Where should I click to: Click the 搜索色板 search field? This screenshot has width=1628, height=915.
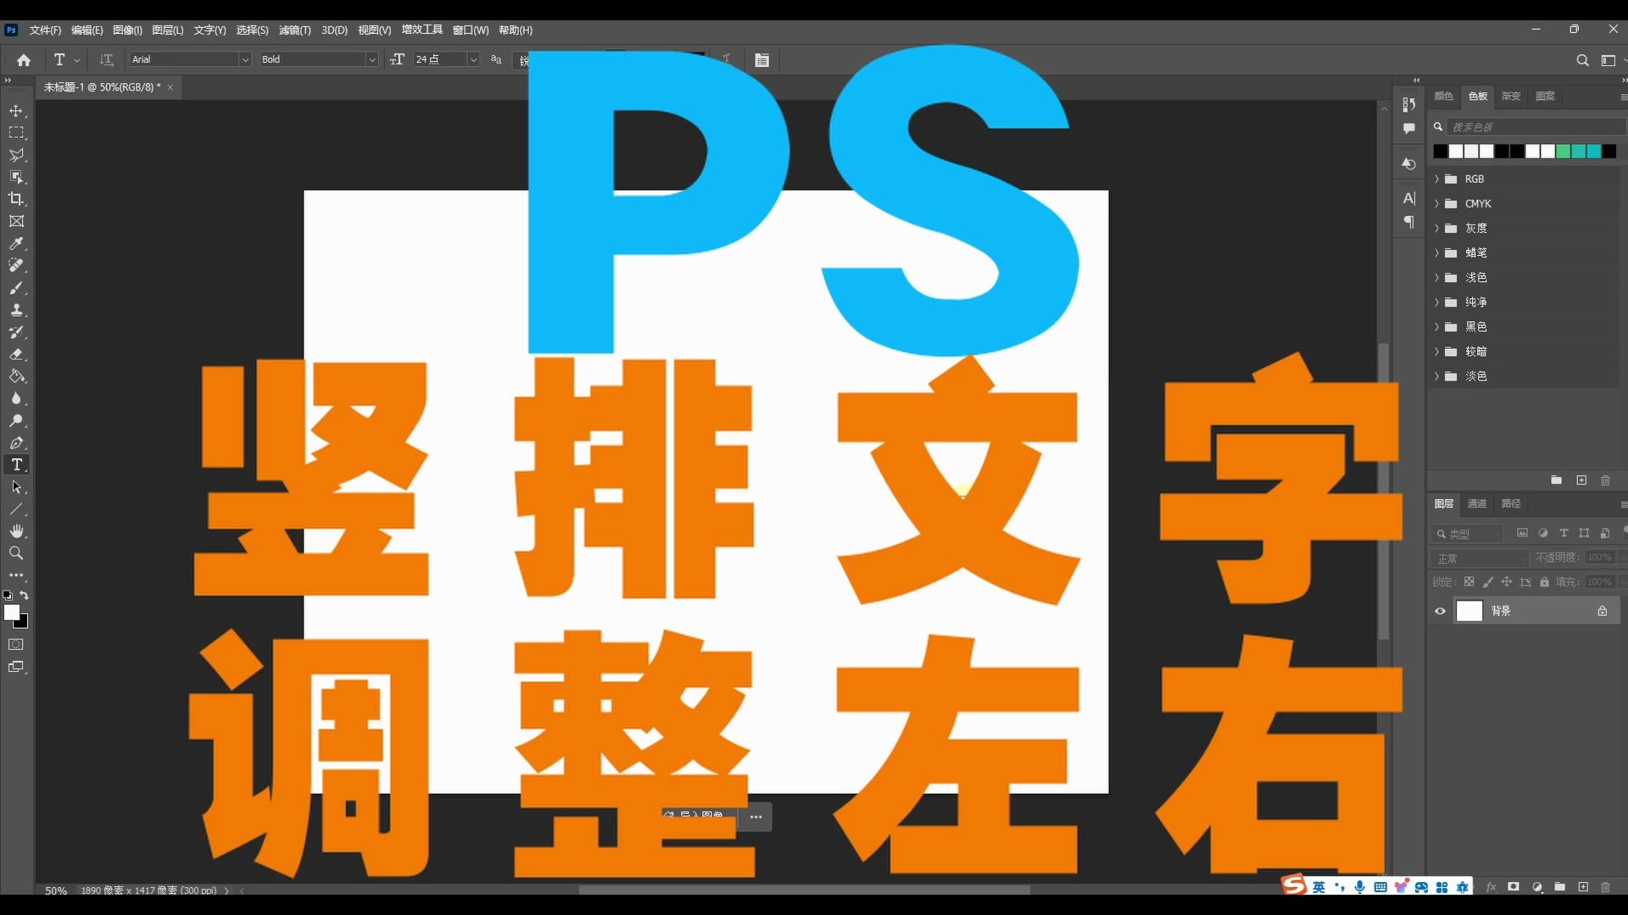click(x=1536, y=127)
